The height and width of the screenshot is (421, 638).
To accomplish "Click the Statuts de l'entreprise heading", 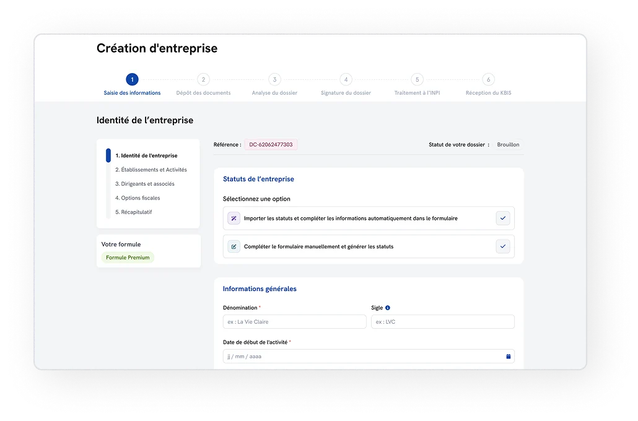I will [258, 179].
